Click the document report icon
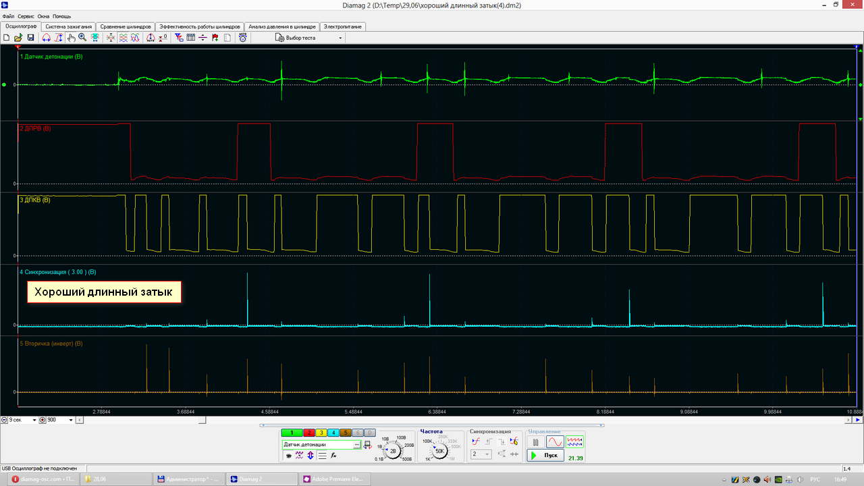Screen dimensions: 864x486 click(227, 38)
